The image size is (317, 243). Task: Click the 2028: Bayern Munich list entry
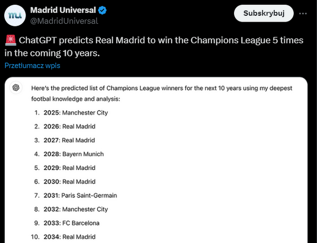(74, 154)
